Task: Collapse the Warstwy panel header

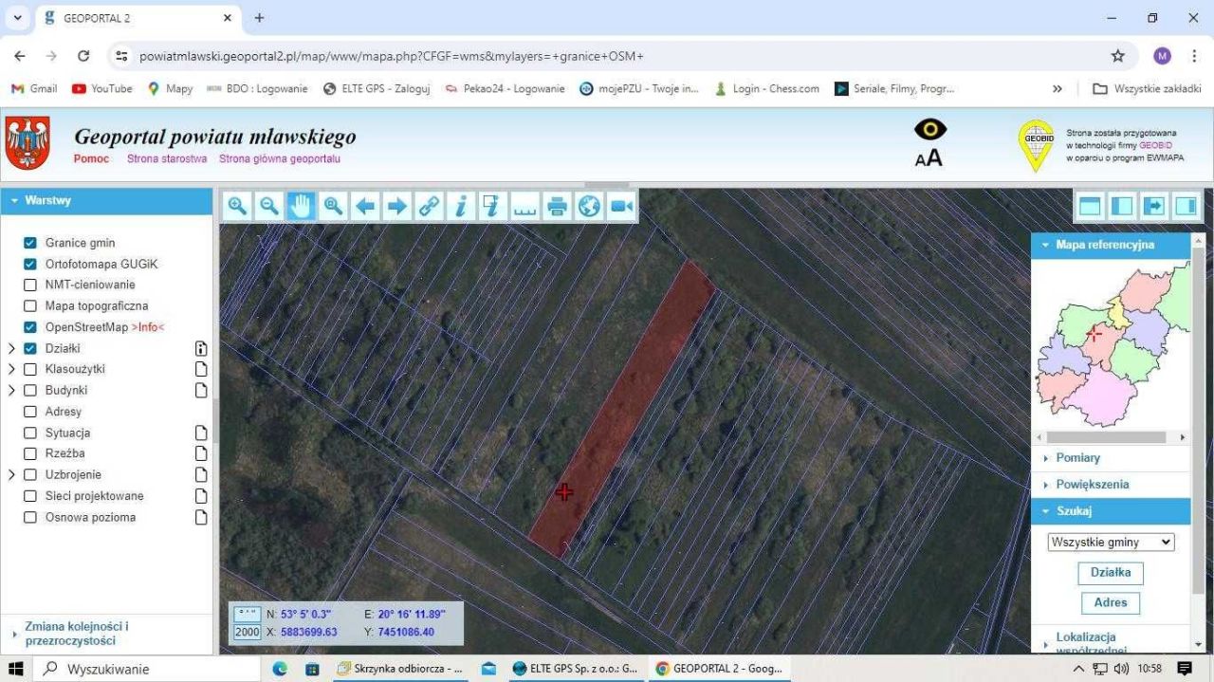Action: [106, 201]
